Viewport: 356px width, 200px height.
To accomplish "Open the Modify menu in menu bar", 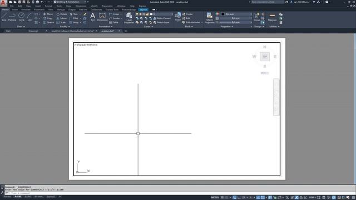I will pos(94,6).
